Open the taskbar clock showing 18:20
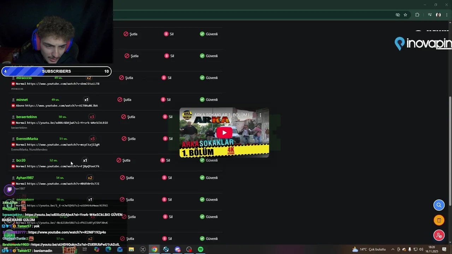 (432, 249)
